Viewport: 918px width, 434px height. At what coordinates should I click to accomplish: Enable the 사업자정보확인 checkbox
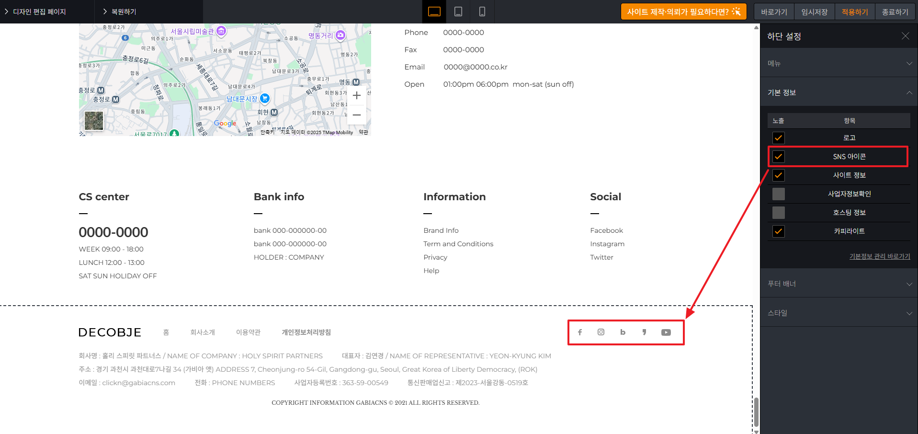(x=779, y=194)
